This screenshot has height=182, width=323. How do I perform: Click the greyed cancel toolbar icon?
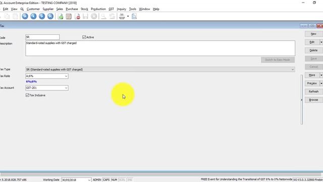(94, 16)
